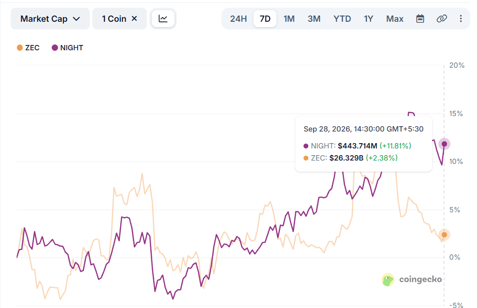The width and height of the screenshot is (477, 308).
Task: Click the +2.38% ZEC change text
Action: (381, 158)
